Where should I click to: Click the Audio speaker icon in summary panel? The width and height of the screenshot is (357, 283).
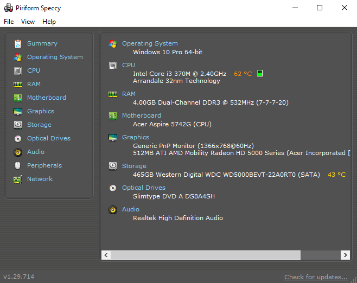click(x=113, y=209)
